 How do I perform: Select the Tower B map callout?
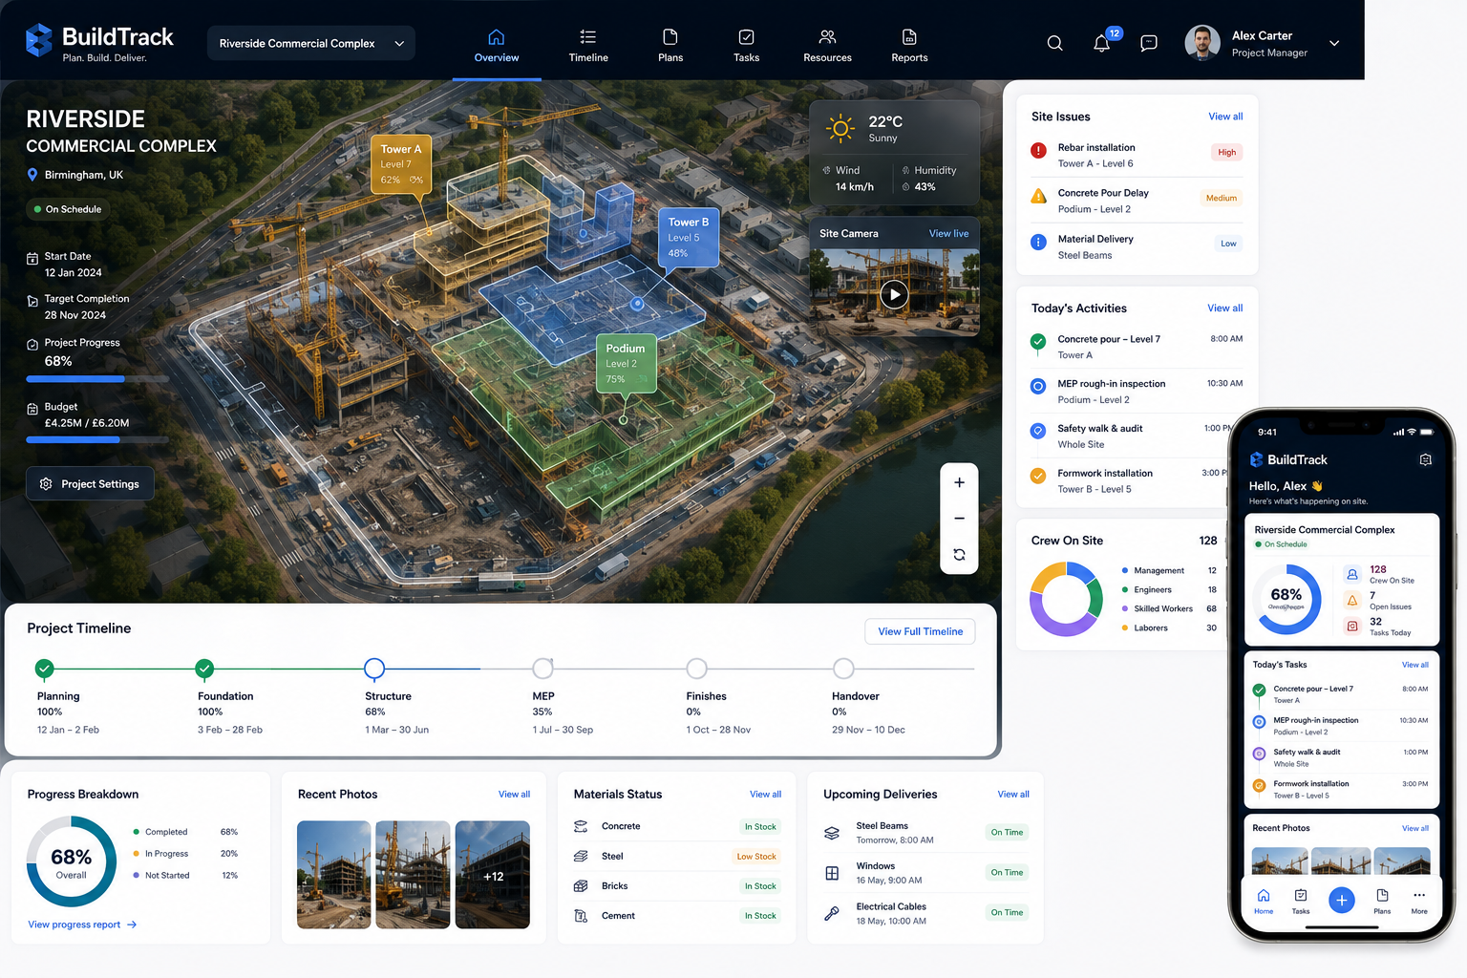coord(688,237)
